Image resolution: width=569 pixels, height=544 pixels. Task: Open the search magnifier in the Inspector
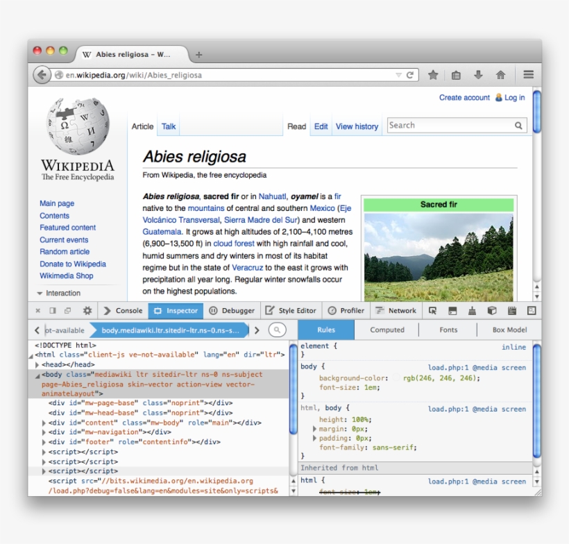[278, 330]
